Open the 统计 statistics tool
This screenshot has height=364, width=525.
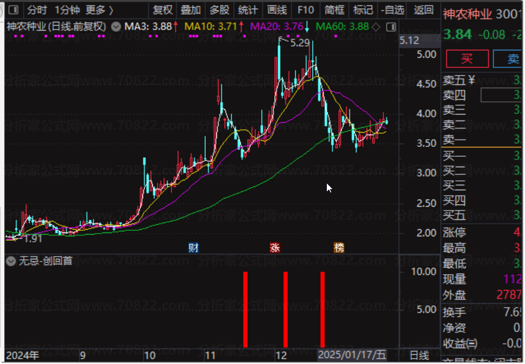pos(248,10)
